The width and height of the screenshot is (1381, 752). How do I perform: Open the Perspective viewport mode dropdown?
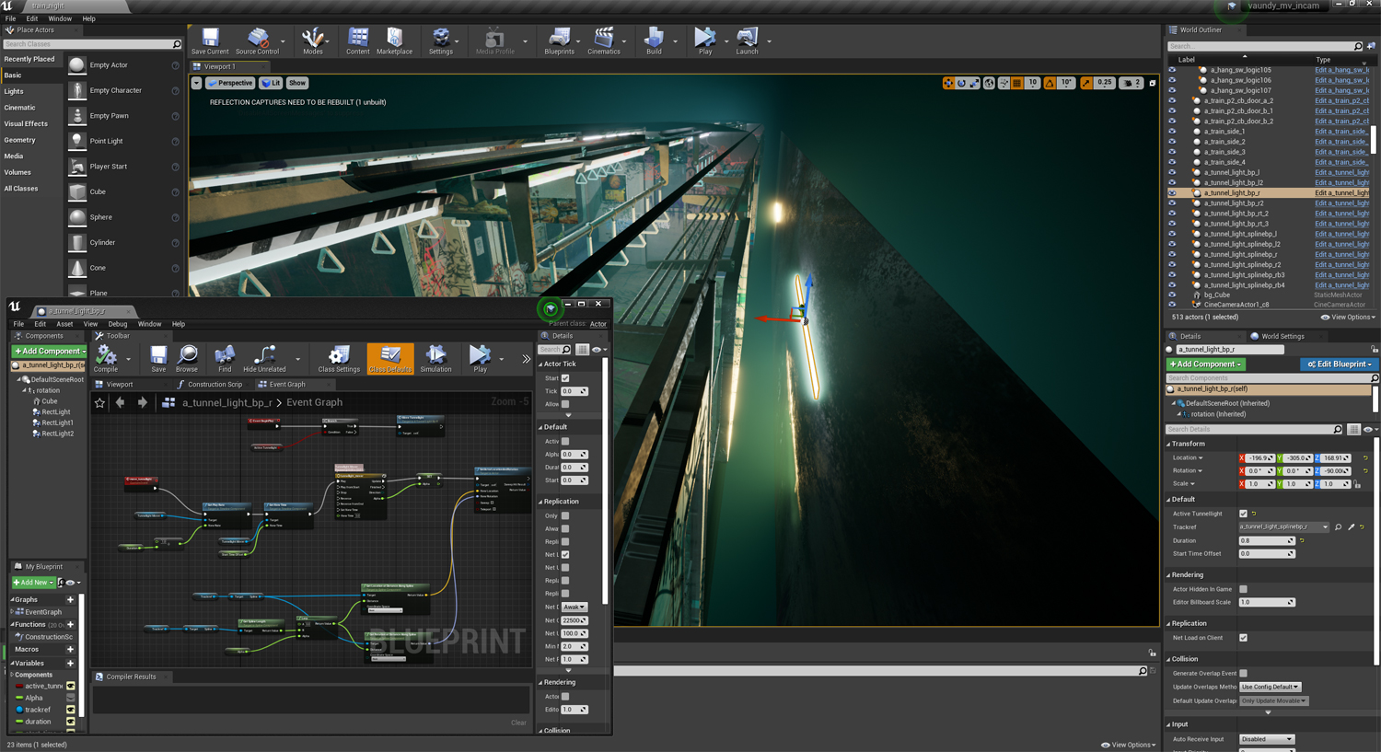tap(230, 83)
